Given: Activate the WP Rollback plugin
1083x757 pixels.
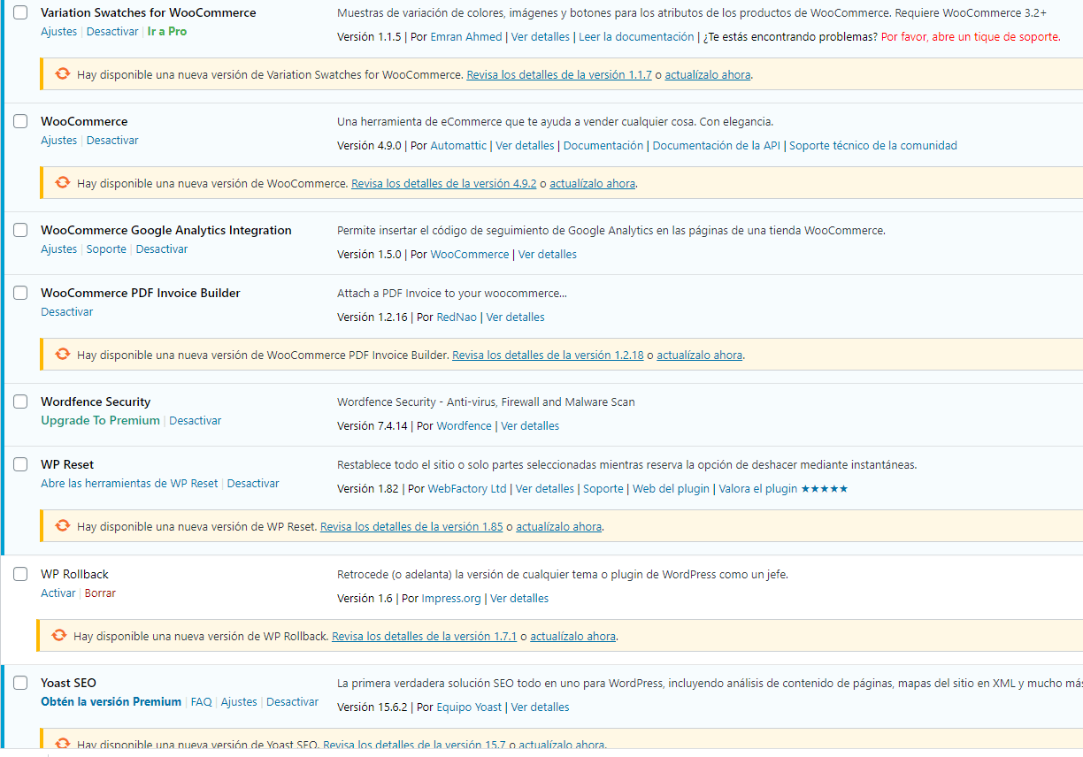Looking at the screenshot, I should point(58,593).
